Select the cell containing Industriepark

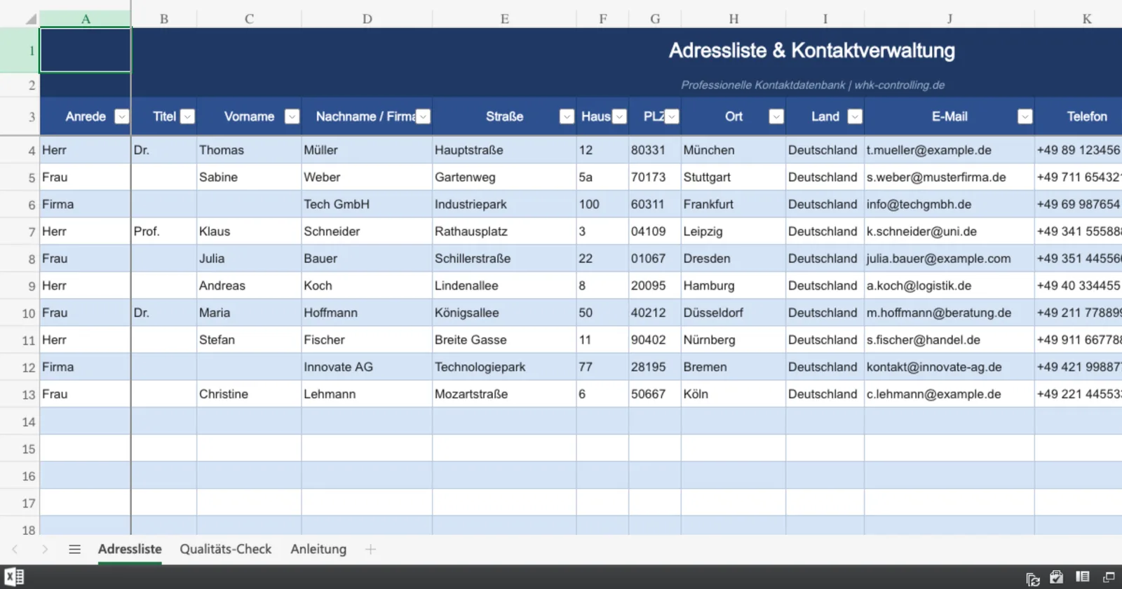[x=504, y=204]
